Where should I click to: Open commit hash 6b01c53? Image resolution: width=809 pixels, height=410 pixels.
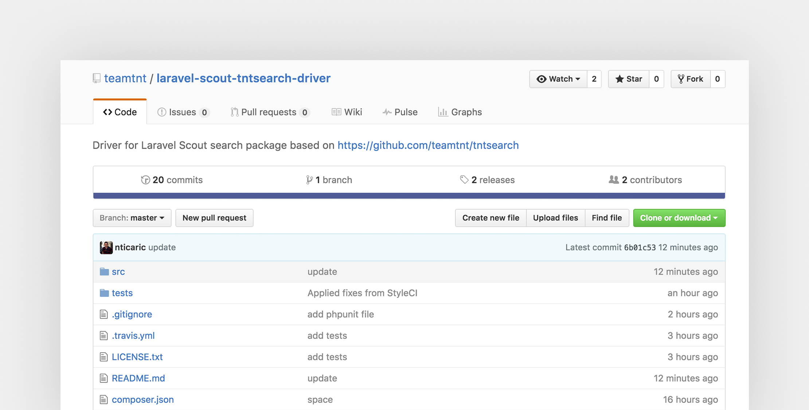click(640, 248)
